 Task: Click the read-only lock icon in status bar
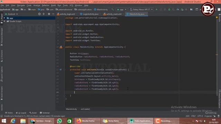coord(214,116)
